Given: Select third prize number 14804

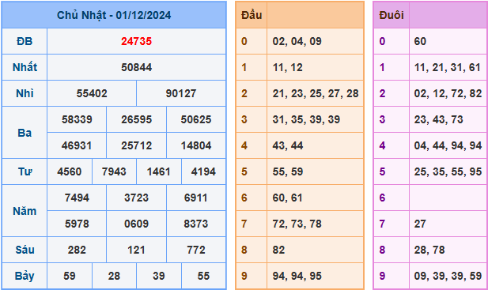Looking at the screenshot, I should (x=196, y=145).
